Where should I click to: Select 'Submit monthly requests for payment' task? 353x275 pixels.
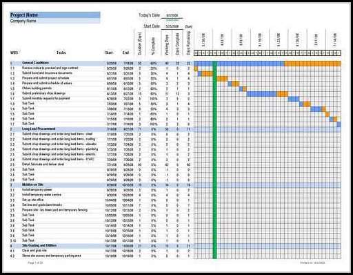coord(46,99)
